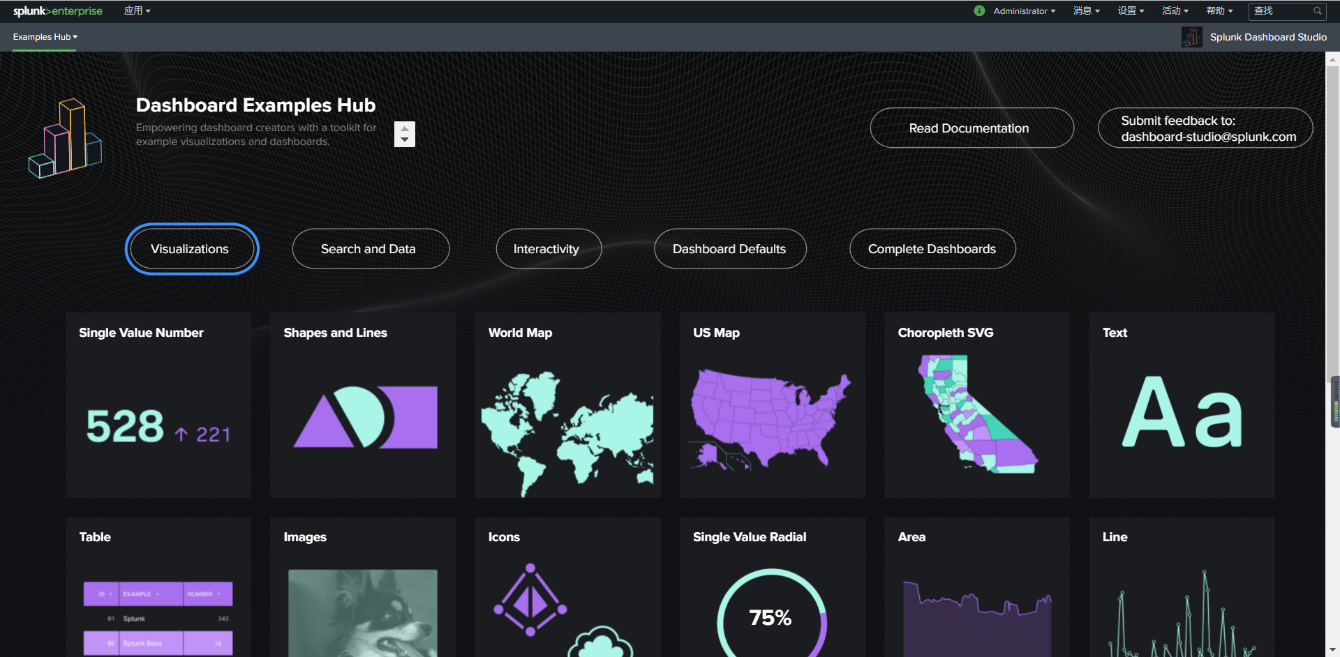Click the page scrollbar down arrow

1333,650
